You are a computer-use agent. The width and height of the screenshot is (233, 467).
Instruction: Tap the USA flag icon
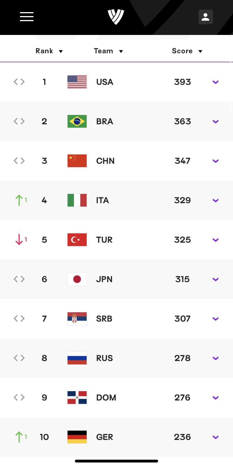(77, 82)
